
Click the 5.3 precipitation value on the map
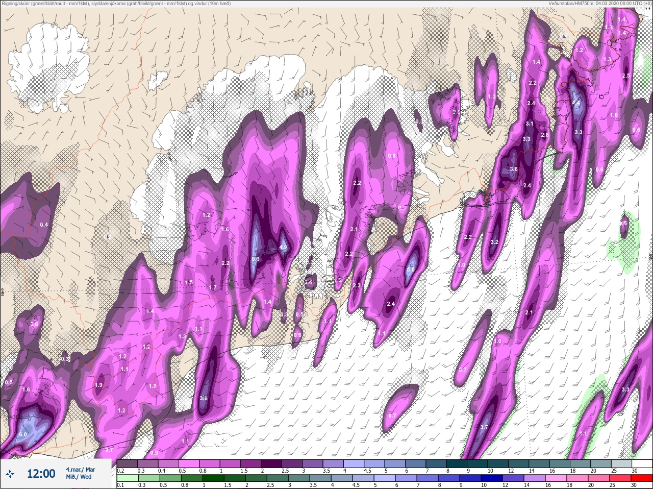[256, 259]
